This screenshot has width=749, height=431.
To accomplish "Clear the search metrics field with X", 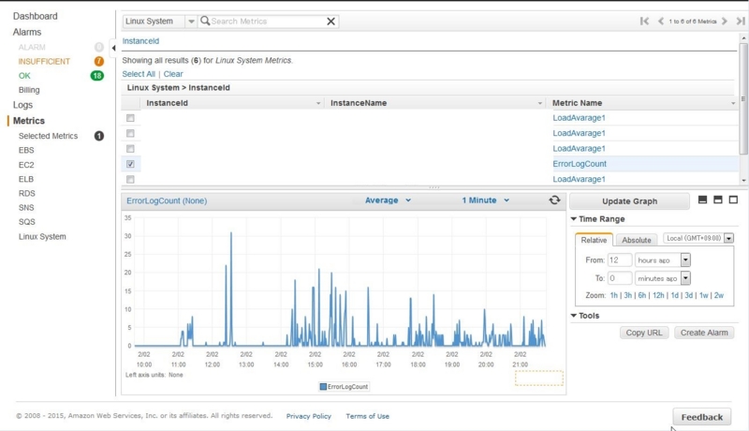I will [x=330, y=21].
